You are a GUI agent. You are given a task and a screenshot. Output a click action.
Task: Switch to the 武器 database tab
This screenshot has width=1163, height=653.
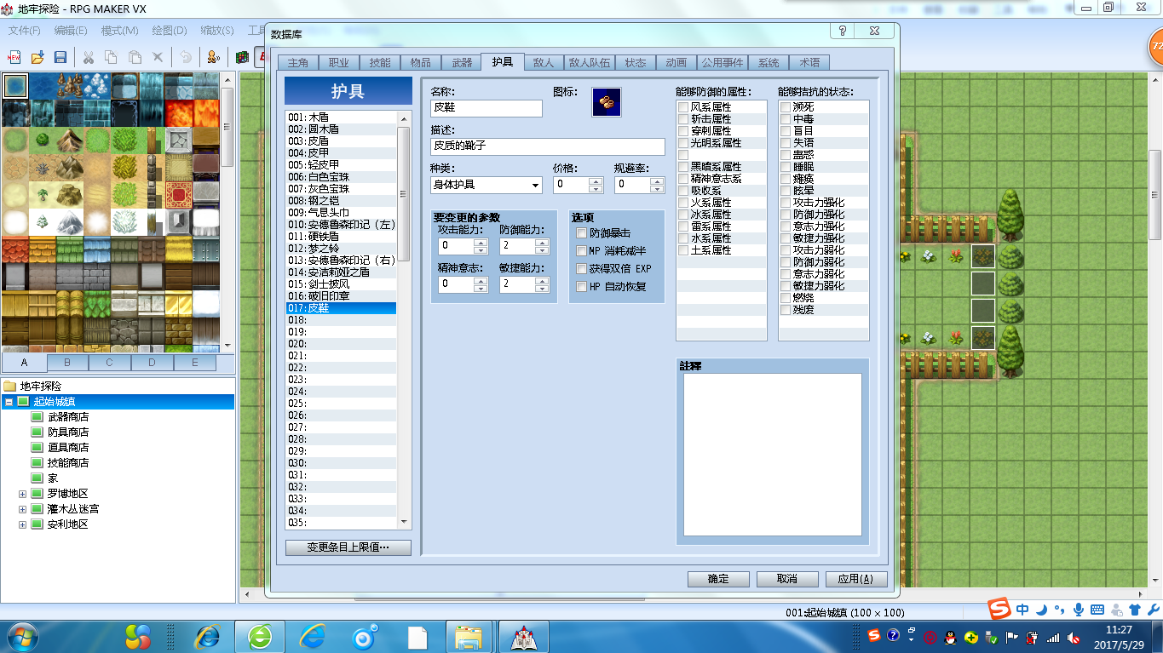[462, 62]
